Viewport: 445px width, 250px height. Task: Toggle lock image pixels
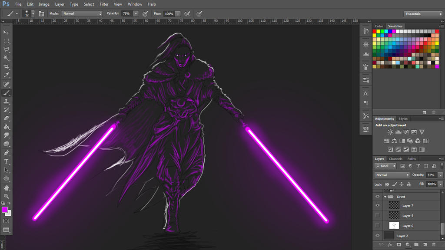pos(394,184)
